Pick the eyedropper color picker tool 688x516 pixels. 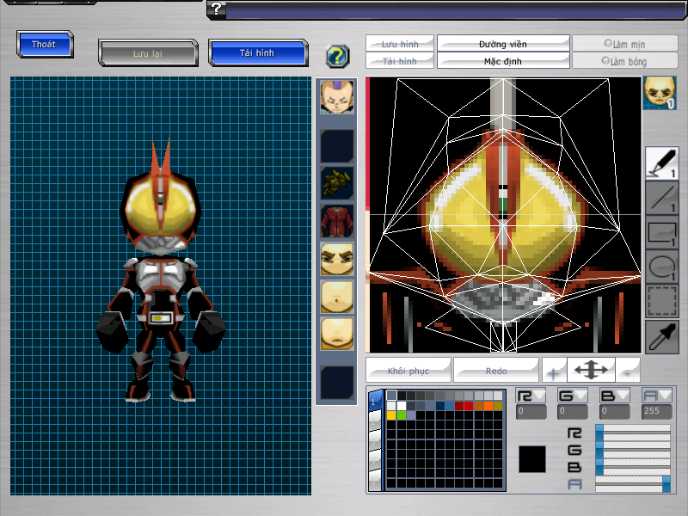pyautogui.click(x=661, y=336)
